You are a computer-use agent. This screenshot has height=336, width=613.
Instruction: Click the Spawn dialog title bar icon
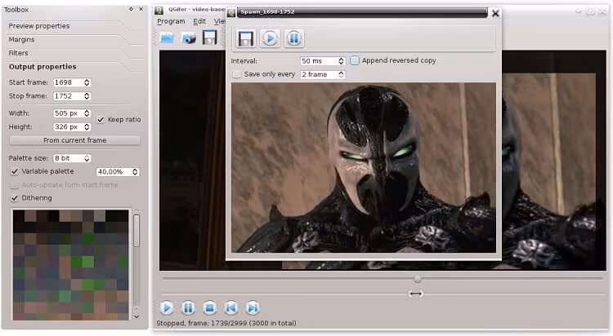click(x=231, y=13)
